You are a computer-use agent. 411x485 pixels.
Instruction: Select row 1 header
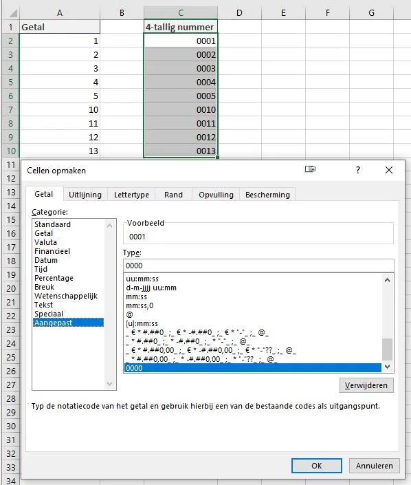click(x=10, y=27)
